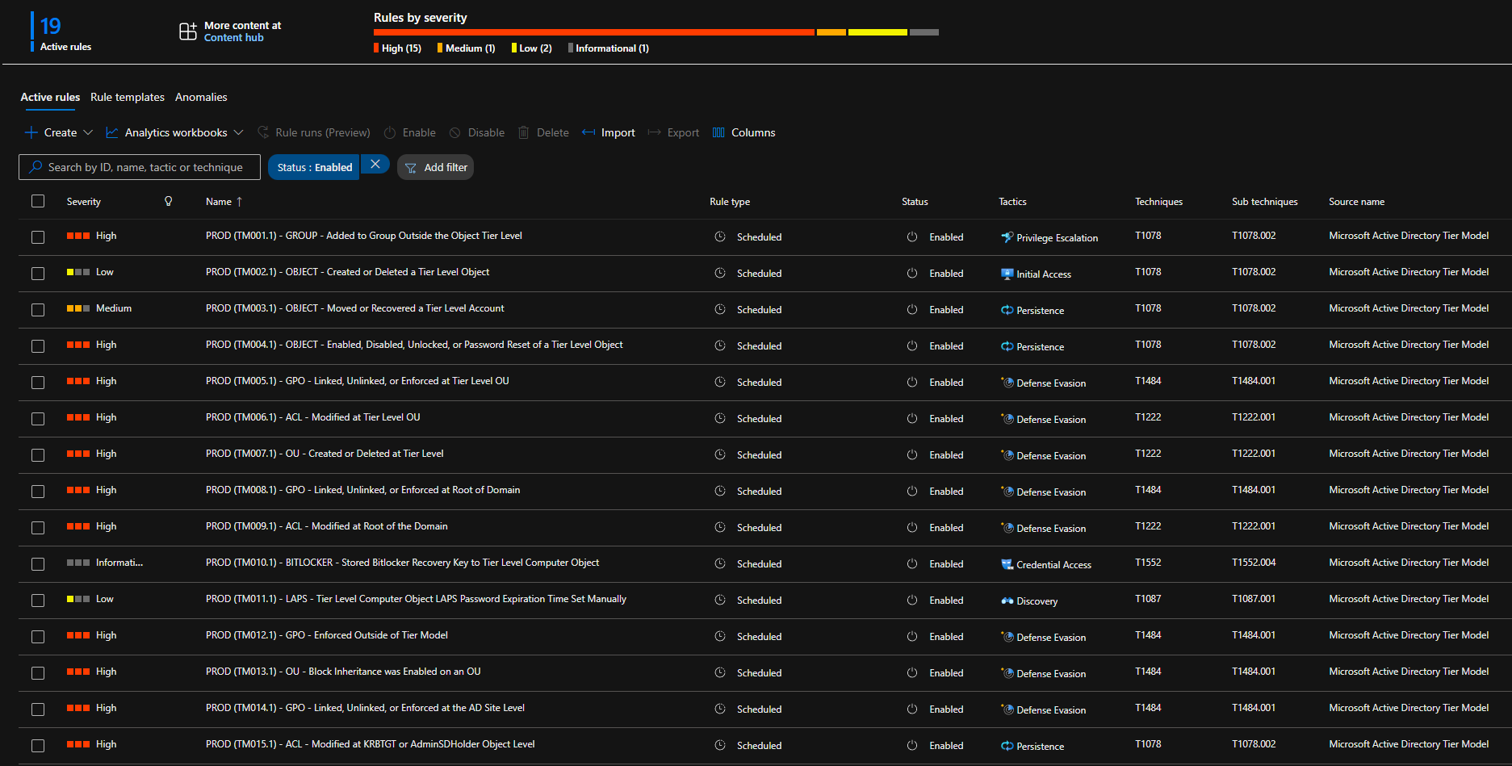Viewport: 1512px width, 766px height.
Task: Click the Disable toolbar button
Action: (x=477, y=132)
